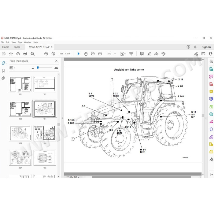This screenshot has width=214, height=214.
Task: Close the Page Thumbnails panel
Action: click(x=56, y=61)
